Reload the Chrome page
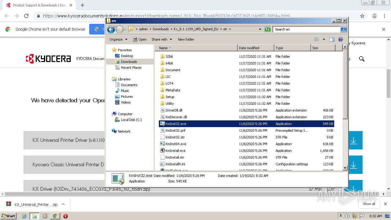 point(26,16)
